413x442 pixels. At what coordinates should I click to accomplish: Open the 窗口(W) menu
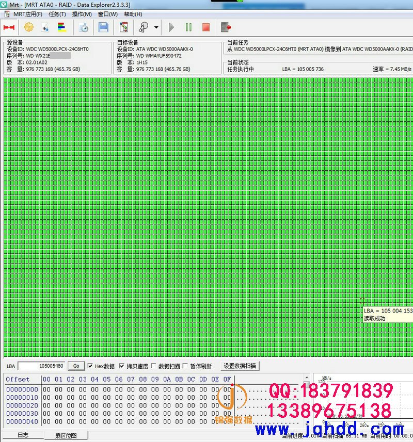pos(108,14)
